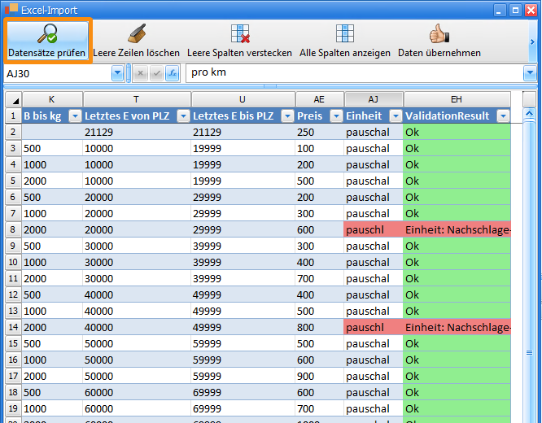The height and width of the screenshot is (423, 542).
Task: Open the ValidationResult filter dropdown
Action: 503,116
